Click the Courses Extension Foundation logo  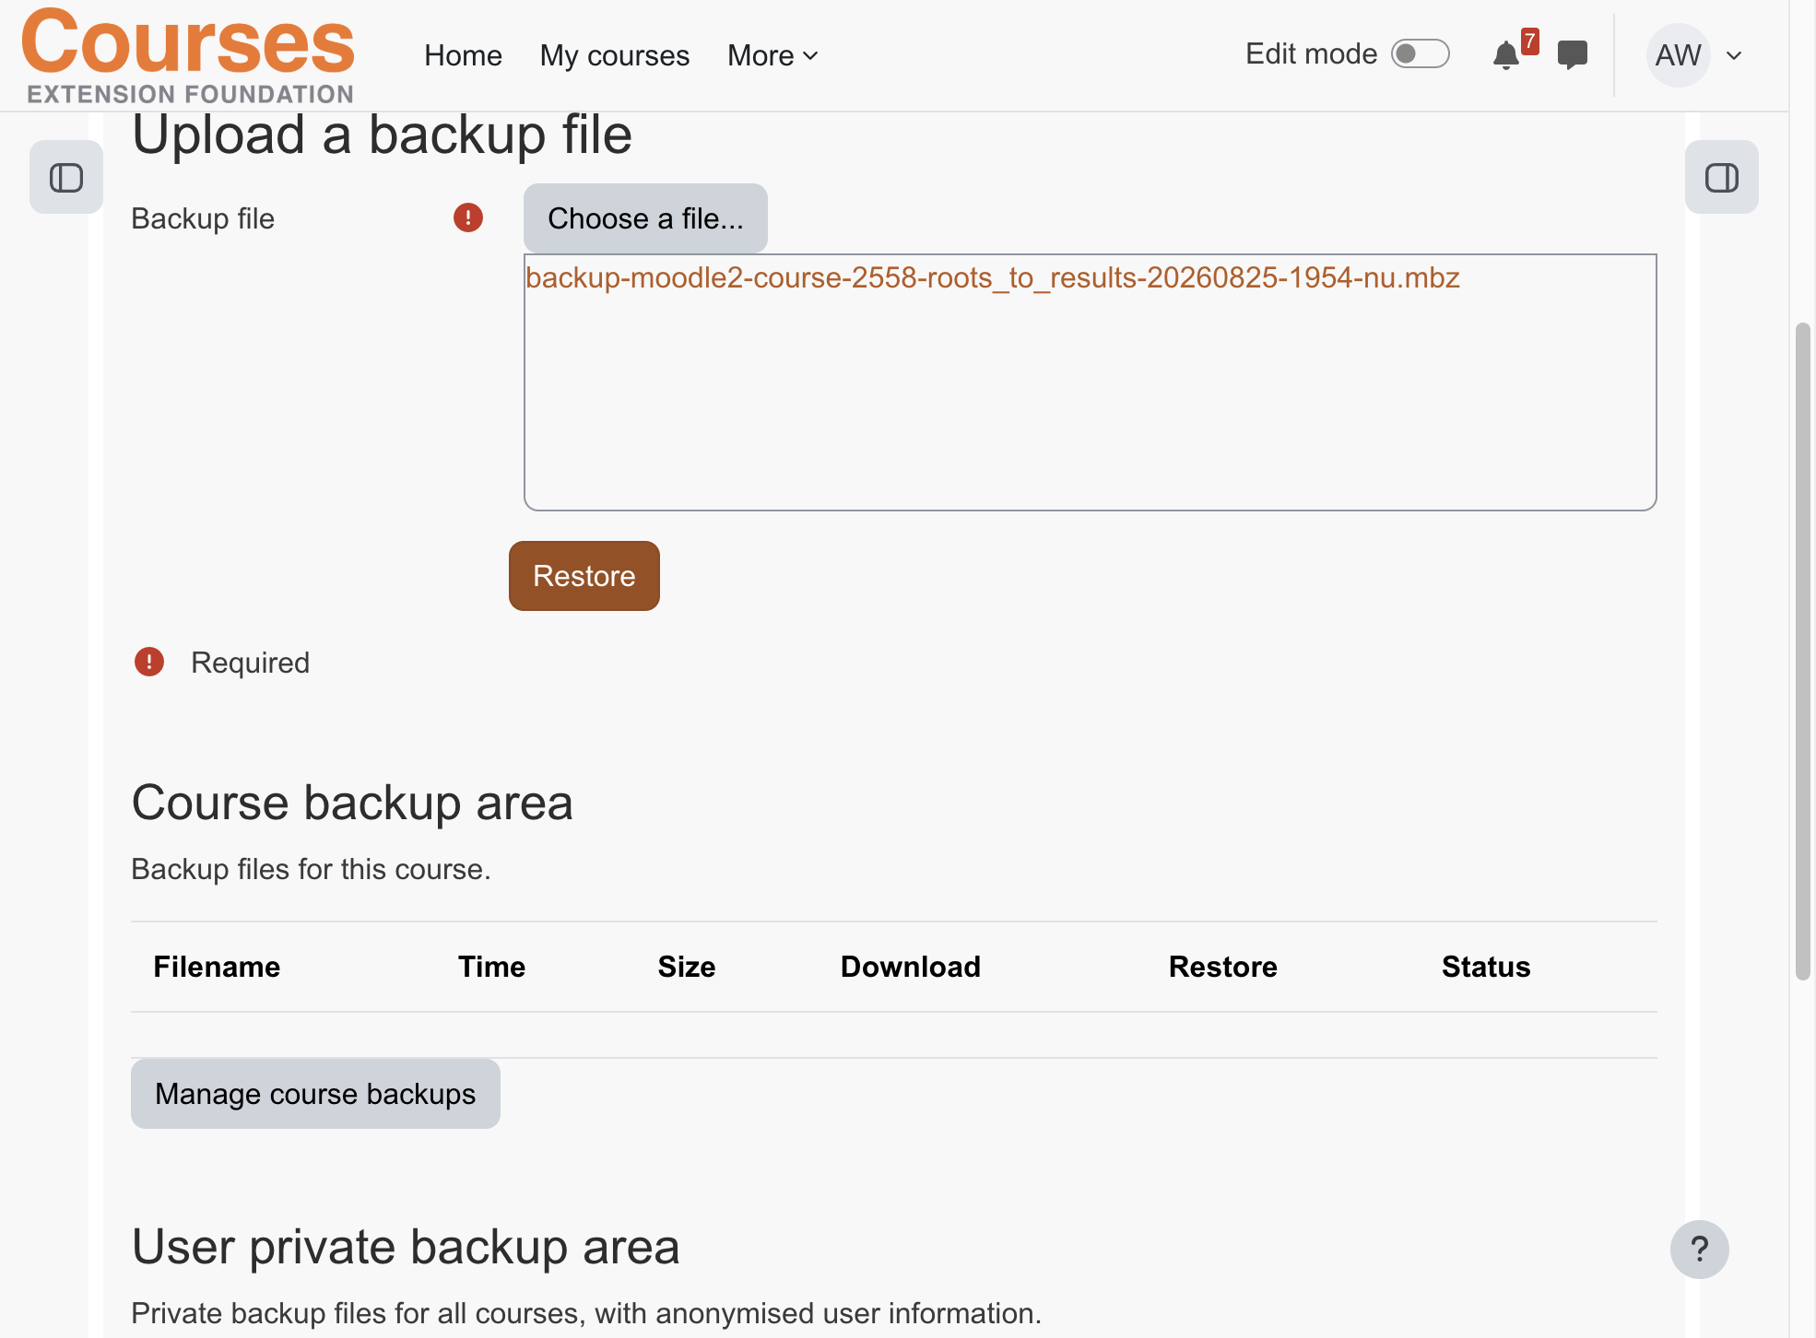pos(188,55)
